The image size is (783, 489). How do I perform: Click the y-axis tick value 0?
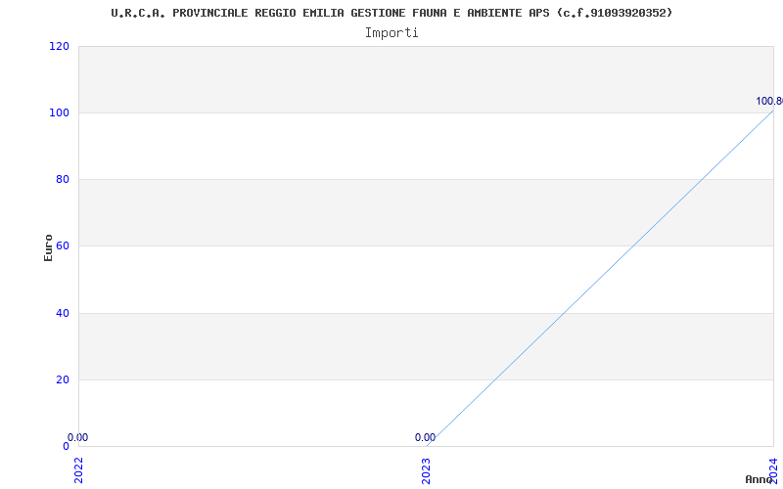[66, 446]
